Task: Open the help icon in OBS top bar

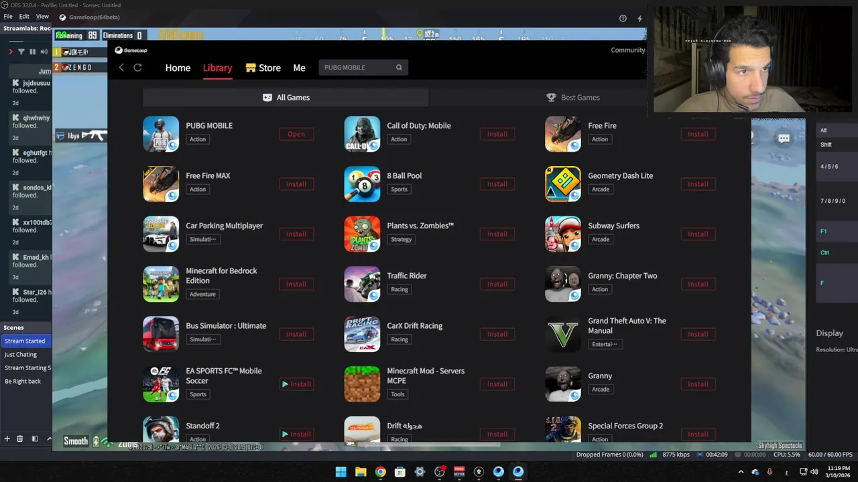Action: click(623, 19)
